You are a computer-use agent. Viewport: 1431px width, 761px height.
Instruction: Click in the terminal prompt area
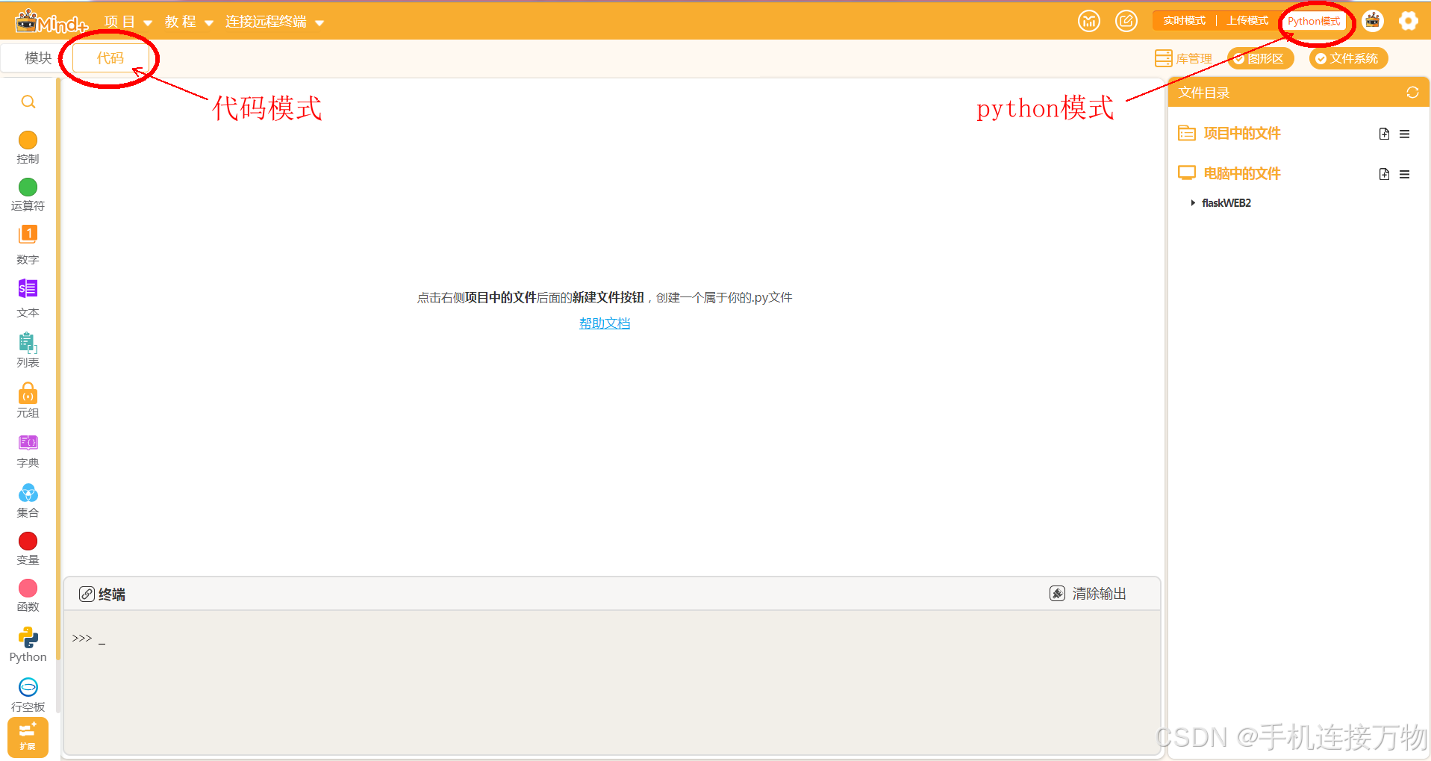click(612, 682)
